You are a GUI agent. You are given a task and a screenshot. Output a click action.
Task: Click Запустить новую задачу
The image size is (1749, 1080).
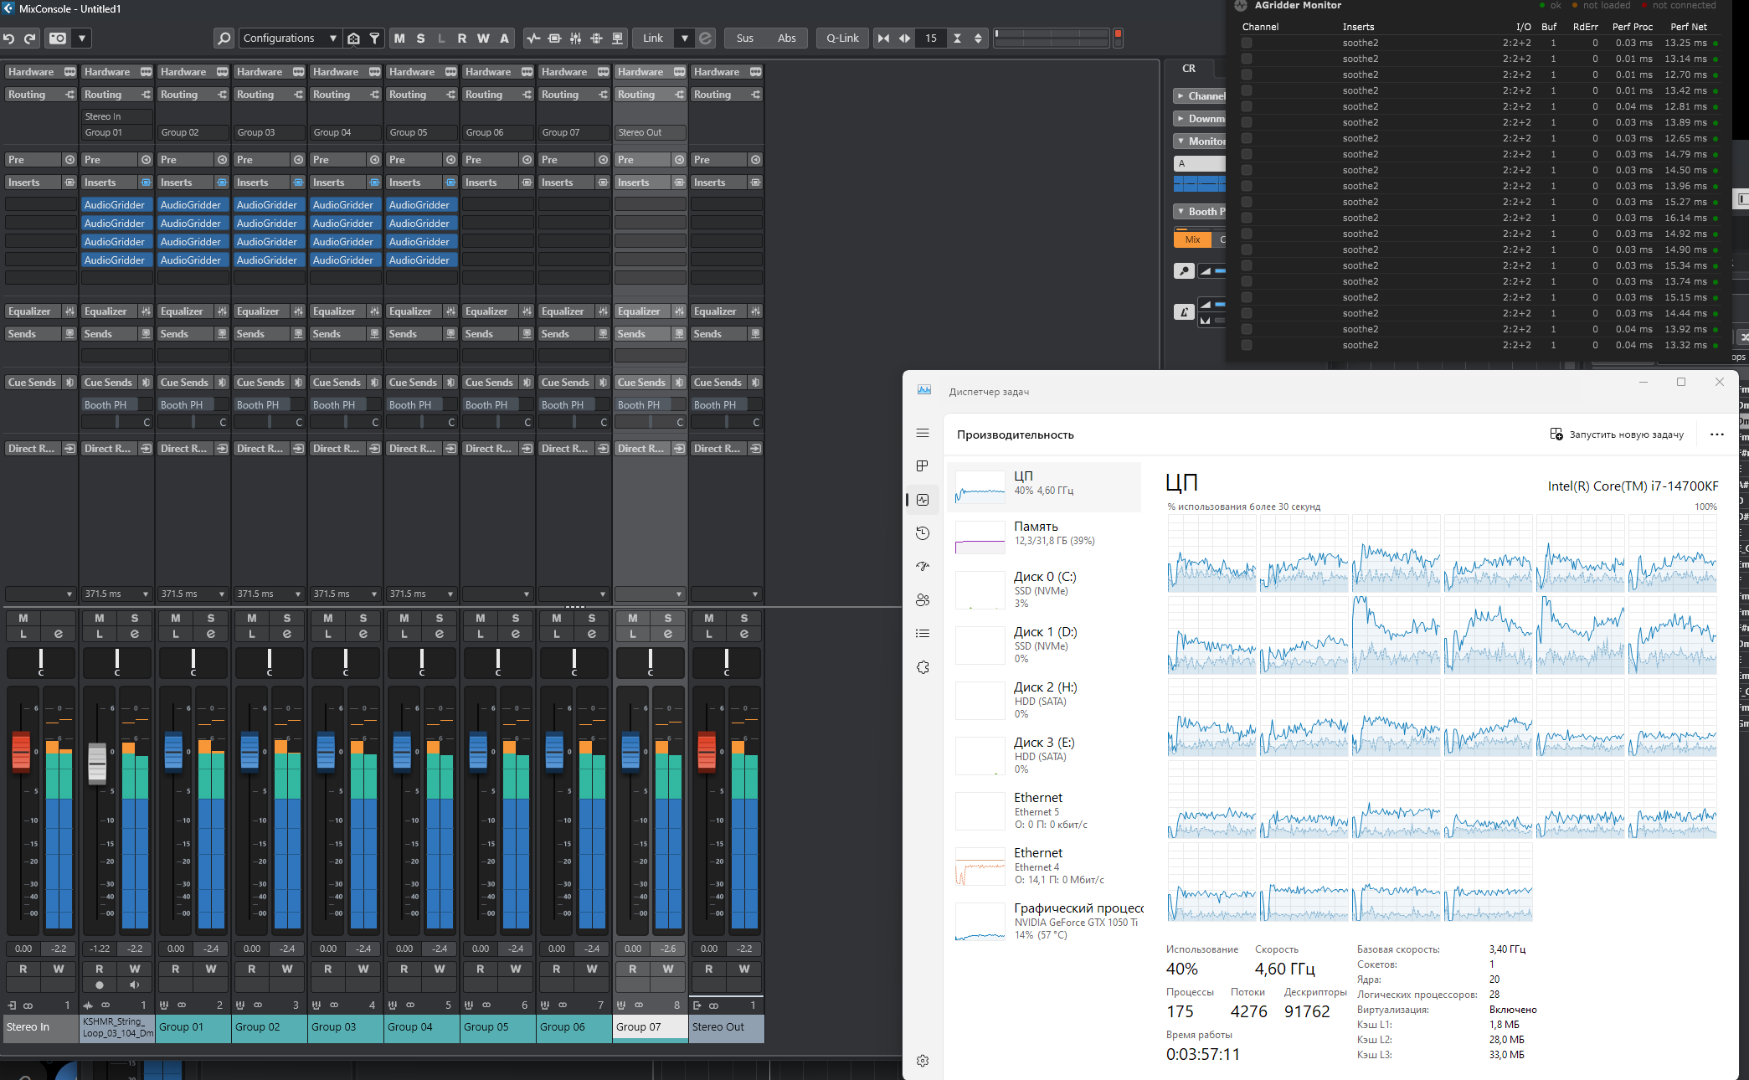pos(1616,435)
